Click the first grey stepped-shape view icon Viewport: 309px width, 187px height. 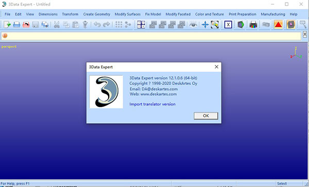pos(153,25)
